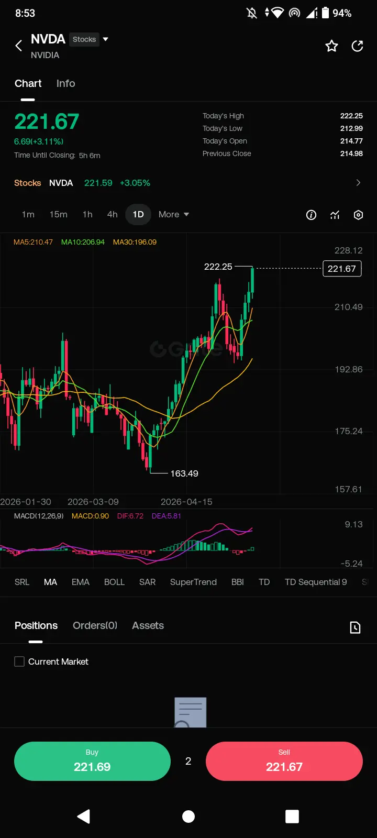This screenshot has width=377, height=838.
Task: Open the chart info circle icon
Action: tap(311, 215)
